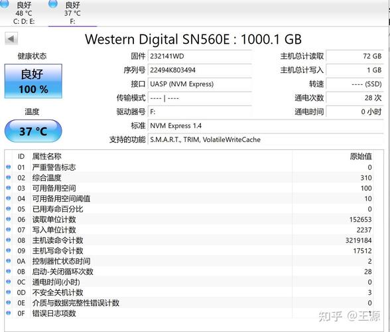Click raw value 2237

tap(364, 230)
